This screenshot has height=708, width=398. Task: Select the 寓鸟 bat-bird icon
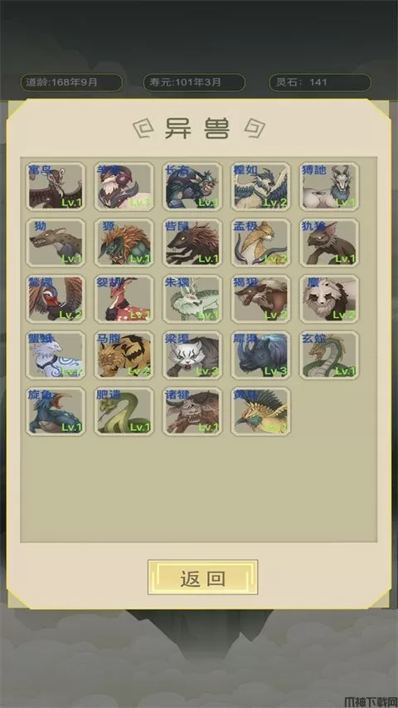pyautogui.click(x=56, y=187)
